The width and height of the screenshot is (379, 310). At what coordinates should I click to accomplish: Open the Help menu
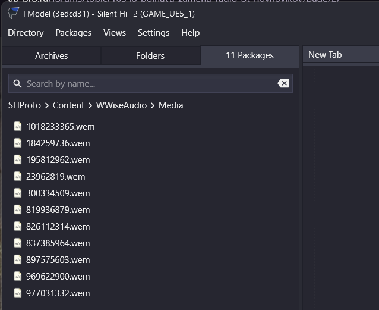[x=190, y=33]
